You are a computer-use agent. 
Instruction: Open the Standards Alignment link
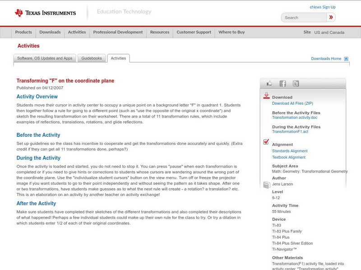click(290, 151)
